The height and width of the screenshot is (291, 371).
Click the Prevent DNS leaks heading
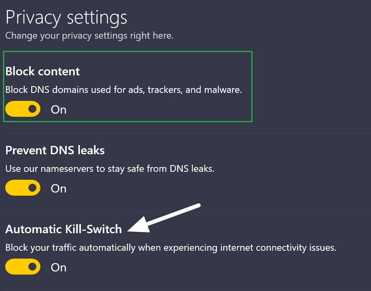tap(55, 150)
